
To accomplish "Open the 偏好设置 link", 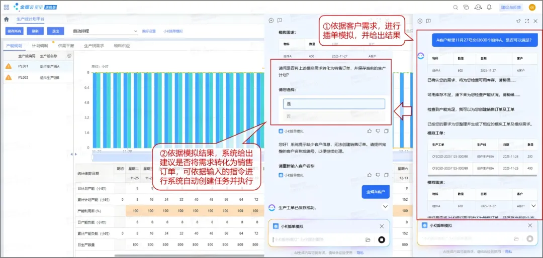I will pos(149,31).
